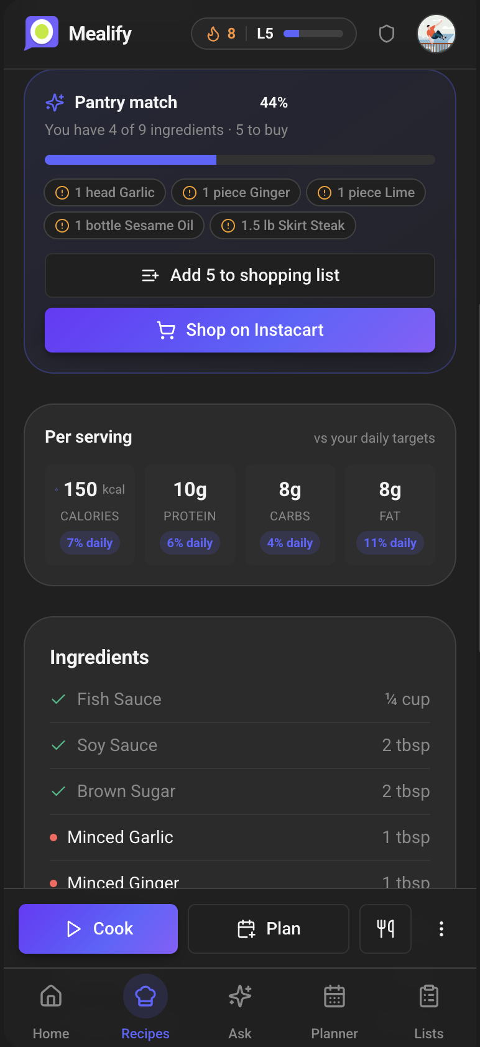This screenshot has height=1047, width=480.
Task: Click the pantry match progress bar
Action: pyautogui.click(x=240, y=160)
